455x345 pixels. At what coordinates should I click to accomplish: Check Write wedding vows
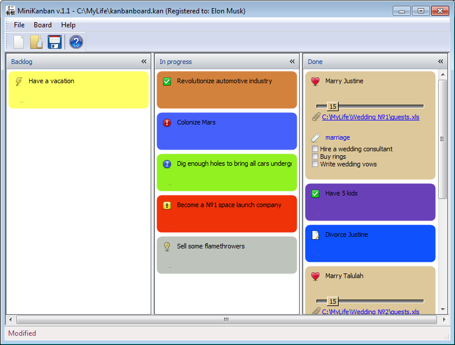coord(315,164)
